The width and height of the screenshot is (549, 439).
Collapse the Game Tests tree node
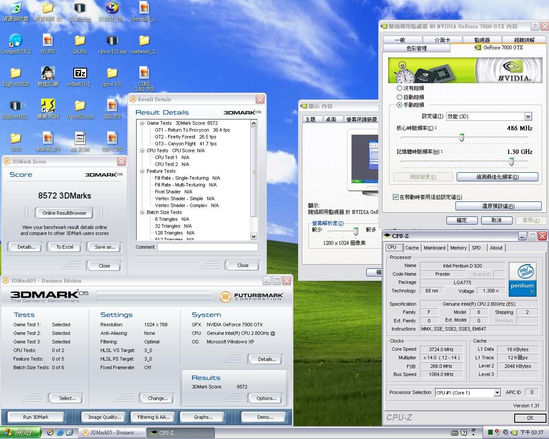[x=142, y=123]
